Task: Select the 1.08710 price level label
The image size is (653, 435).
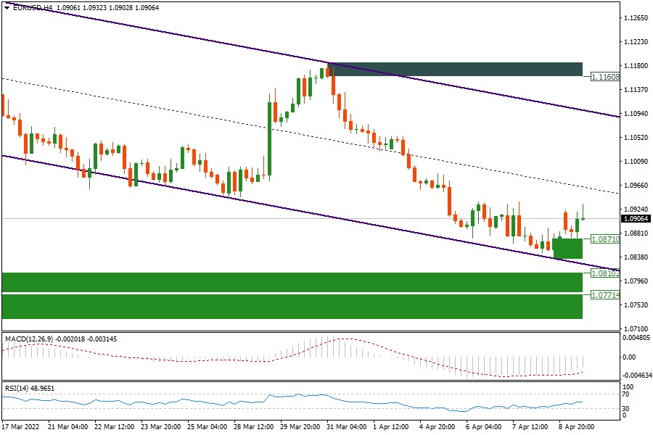Action: [x=604, y=239]
